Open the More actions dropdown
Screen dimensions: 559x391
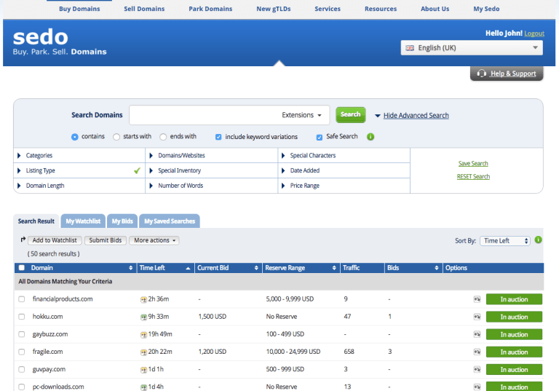[x=154, y=240]
